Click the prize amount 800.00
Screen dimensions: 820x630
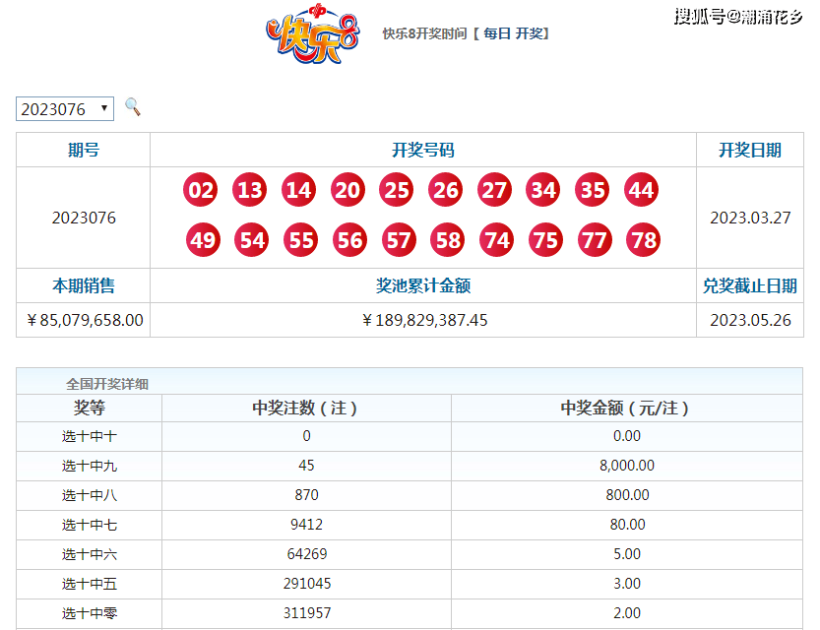point(627,494)
